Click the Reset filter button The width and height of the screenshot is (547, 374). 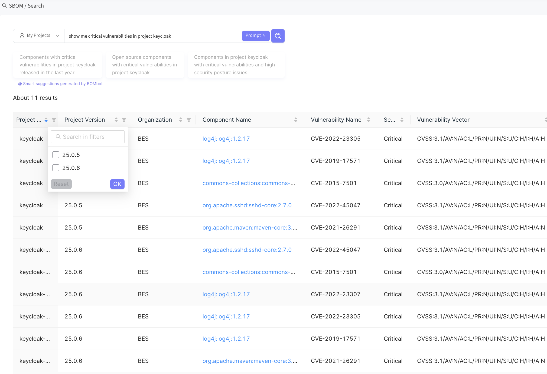(61, 184)
